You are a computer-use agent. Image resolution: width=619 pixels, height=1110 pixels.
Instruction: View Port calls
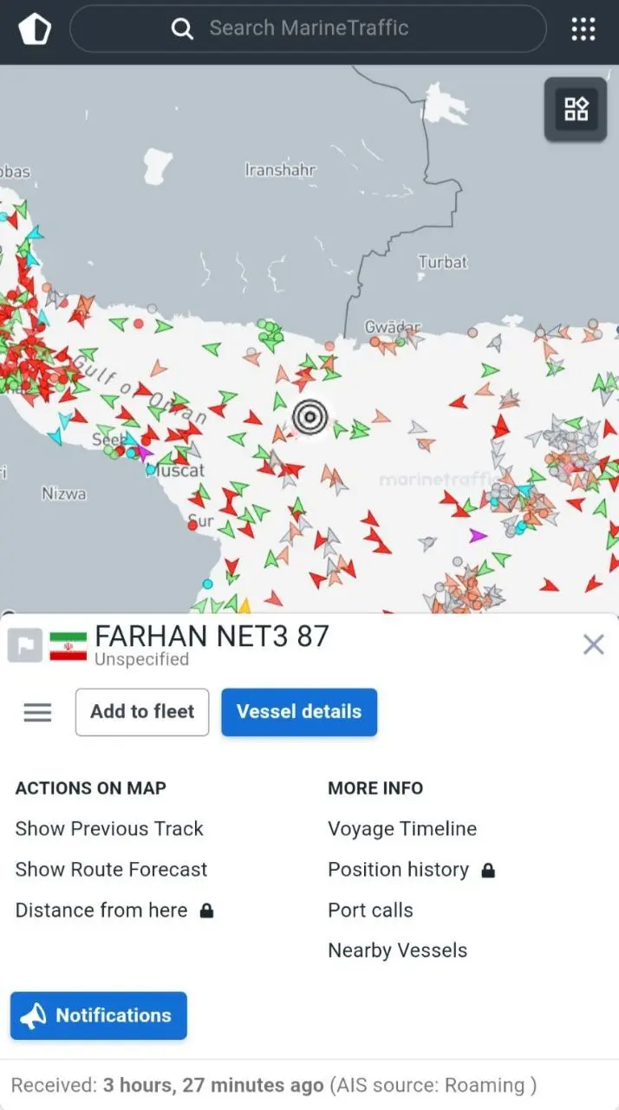click(370, 911)
